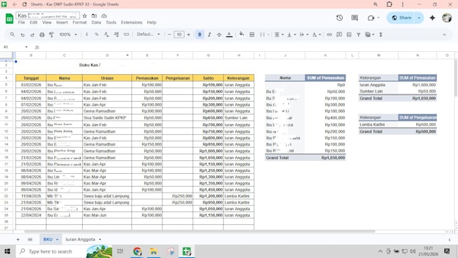Open the browser extensions puzzle icon
The height and width of the screenshot is (258, 458).
pyautogui.click(x=389, y=5)
